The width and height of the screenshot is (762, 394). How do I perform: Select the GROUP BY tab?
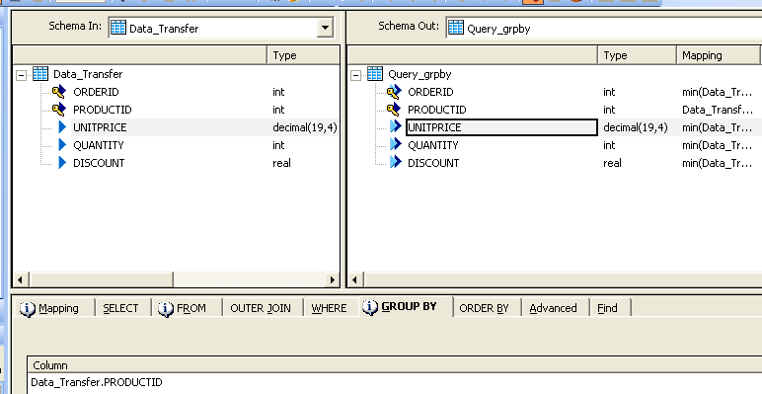(406, 307)
